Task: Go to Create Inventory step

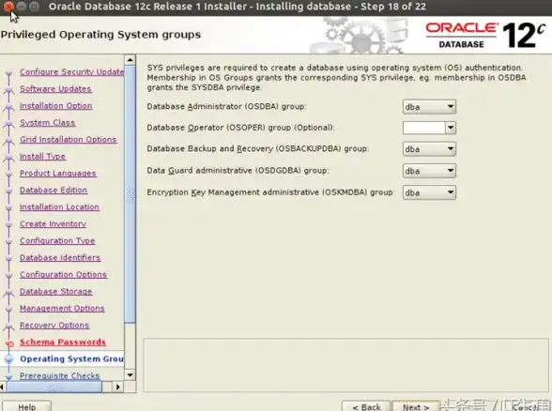Action: (53, 223)
